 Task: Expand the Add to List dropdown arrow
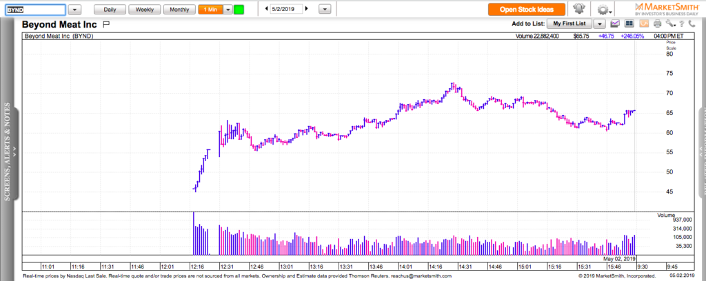(600, 24)
